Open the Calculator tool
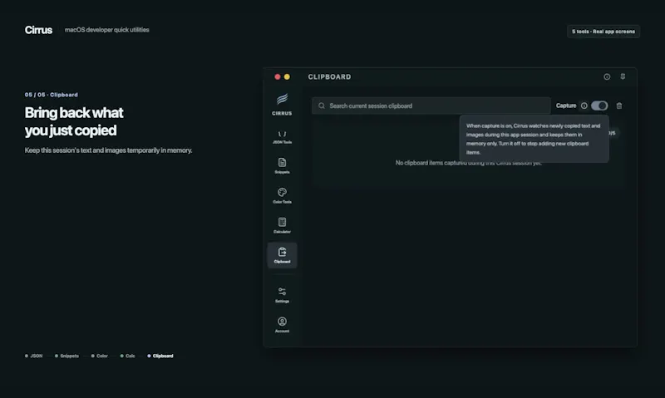The height and width of the screenshot is (398, 665). pyautogui.click(x=282, y=225)
